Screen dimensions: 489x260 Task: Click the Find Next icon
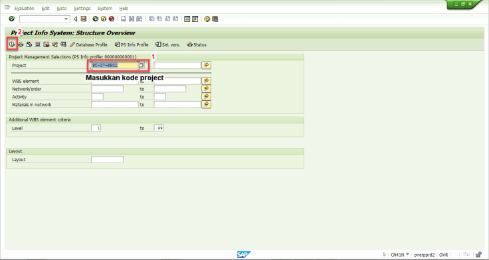click(x=139, y=19)
